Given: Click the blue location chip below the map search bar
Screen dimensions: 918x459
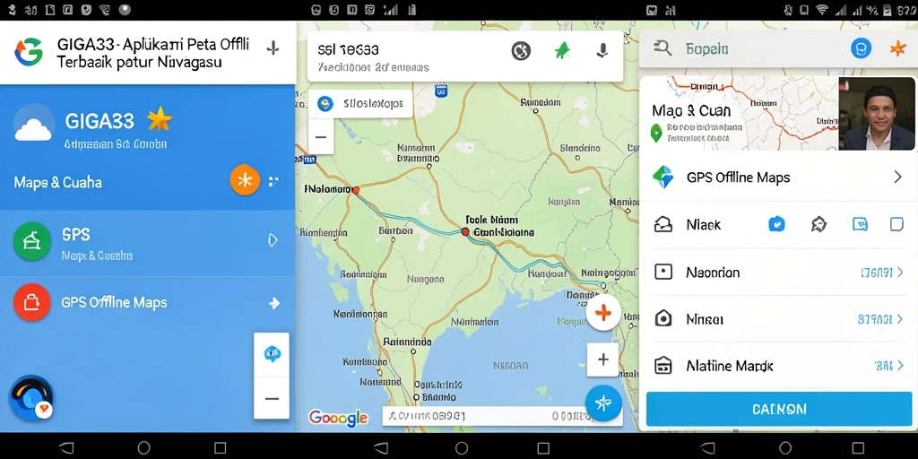Looking at the screenshot, I should coord(360,104).
